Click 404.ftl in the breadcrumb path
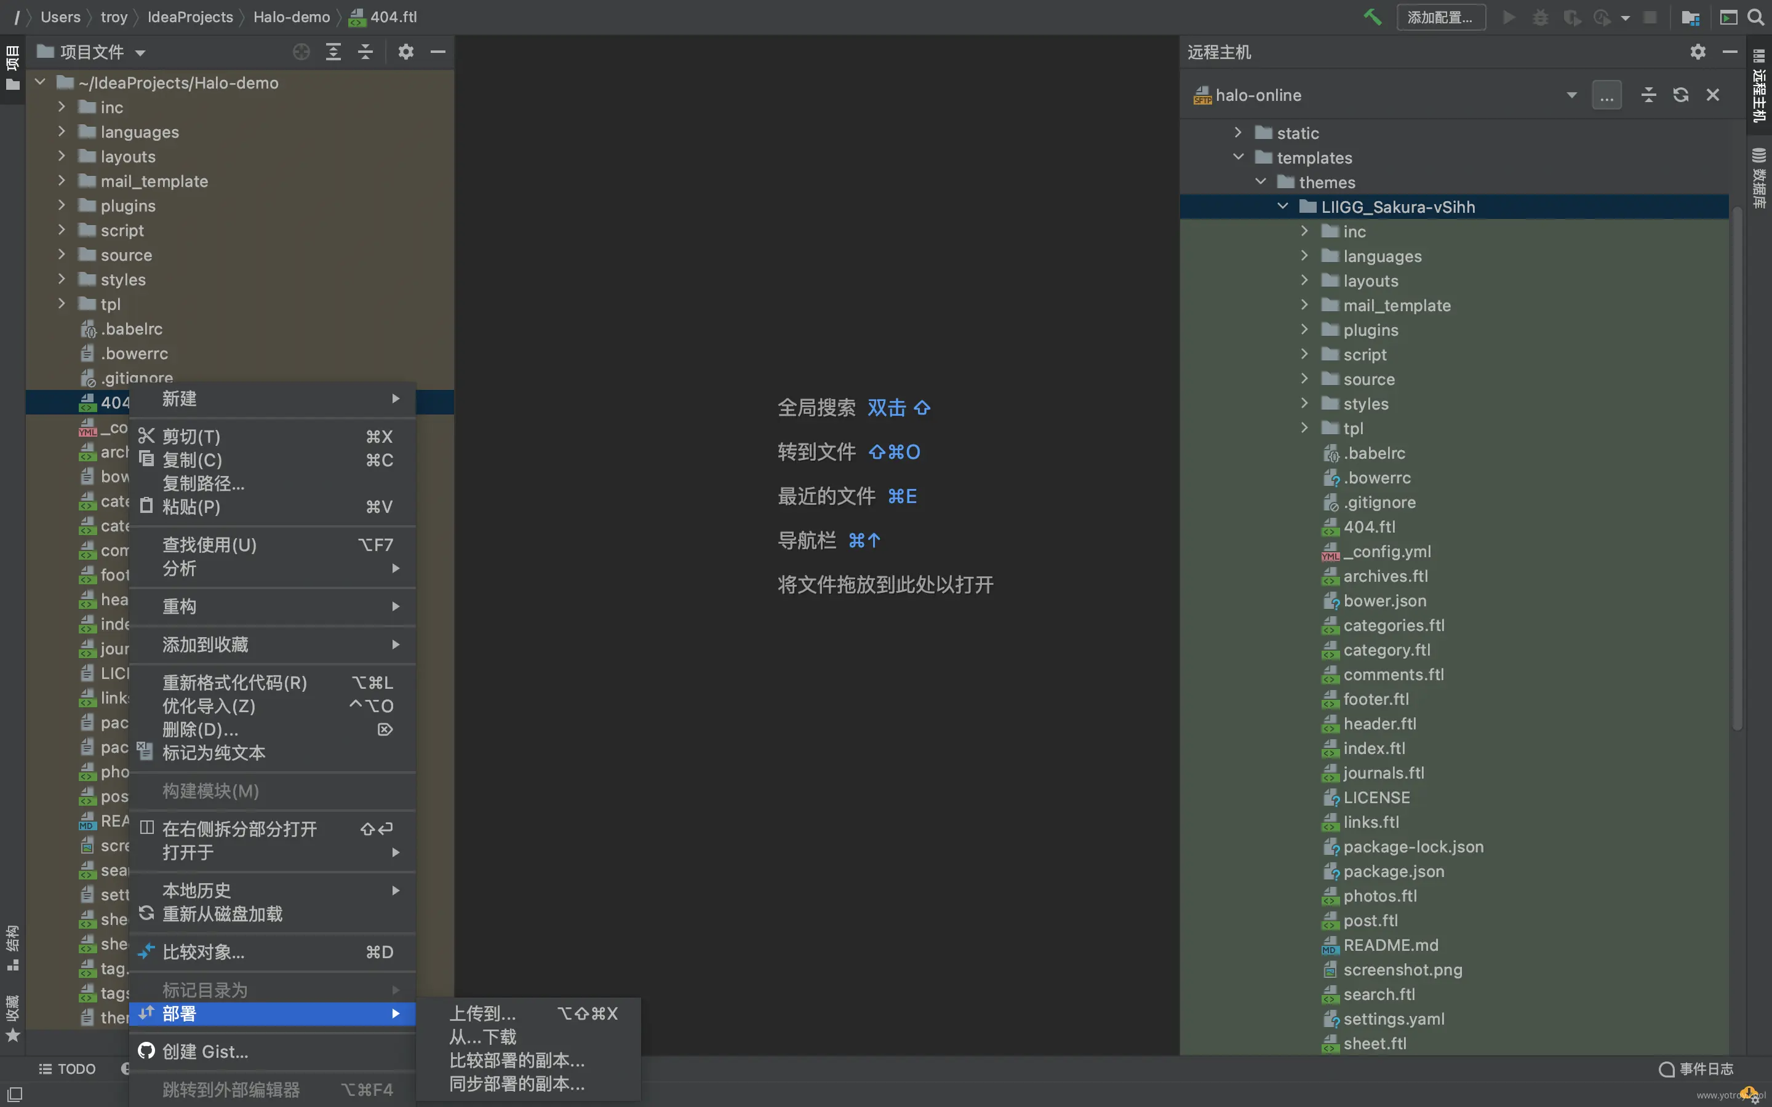The image size is (1772, 1107). pos(383,17)
